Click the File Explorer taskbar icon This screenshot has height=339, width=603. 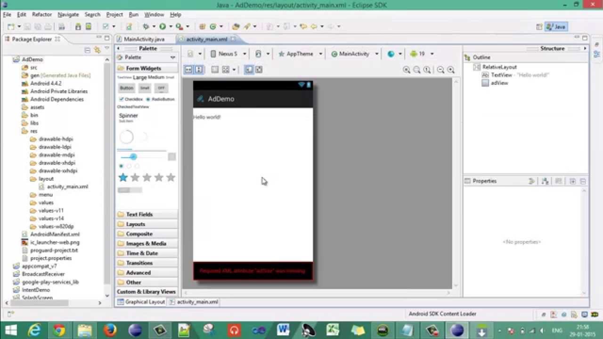[x=85, y=331]
